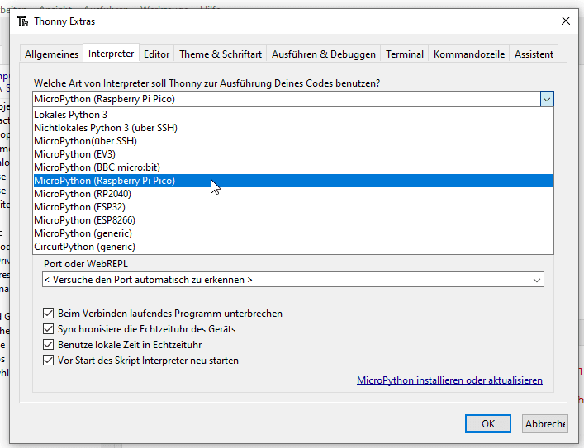Open the Editor tab

coord(156,54)
